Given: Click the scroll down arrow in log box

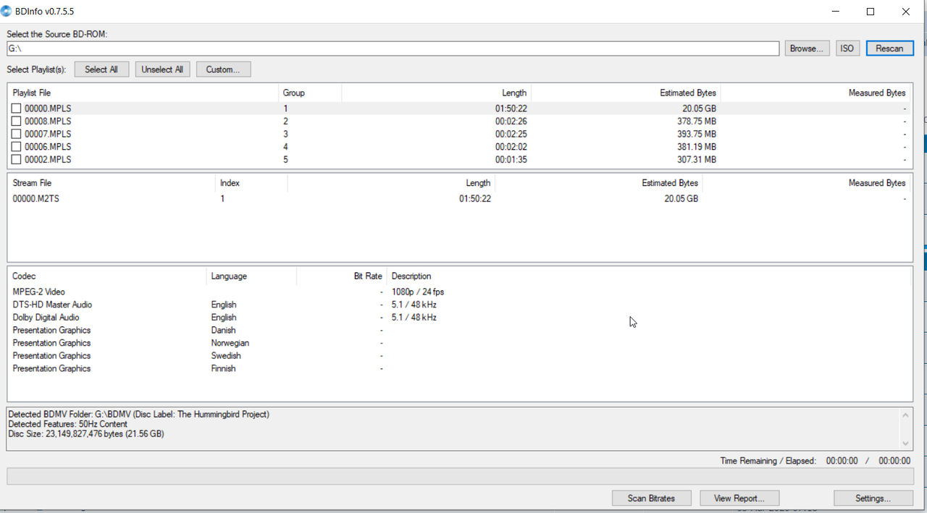Looking at the screenshot, I should [x=905, y=444].
